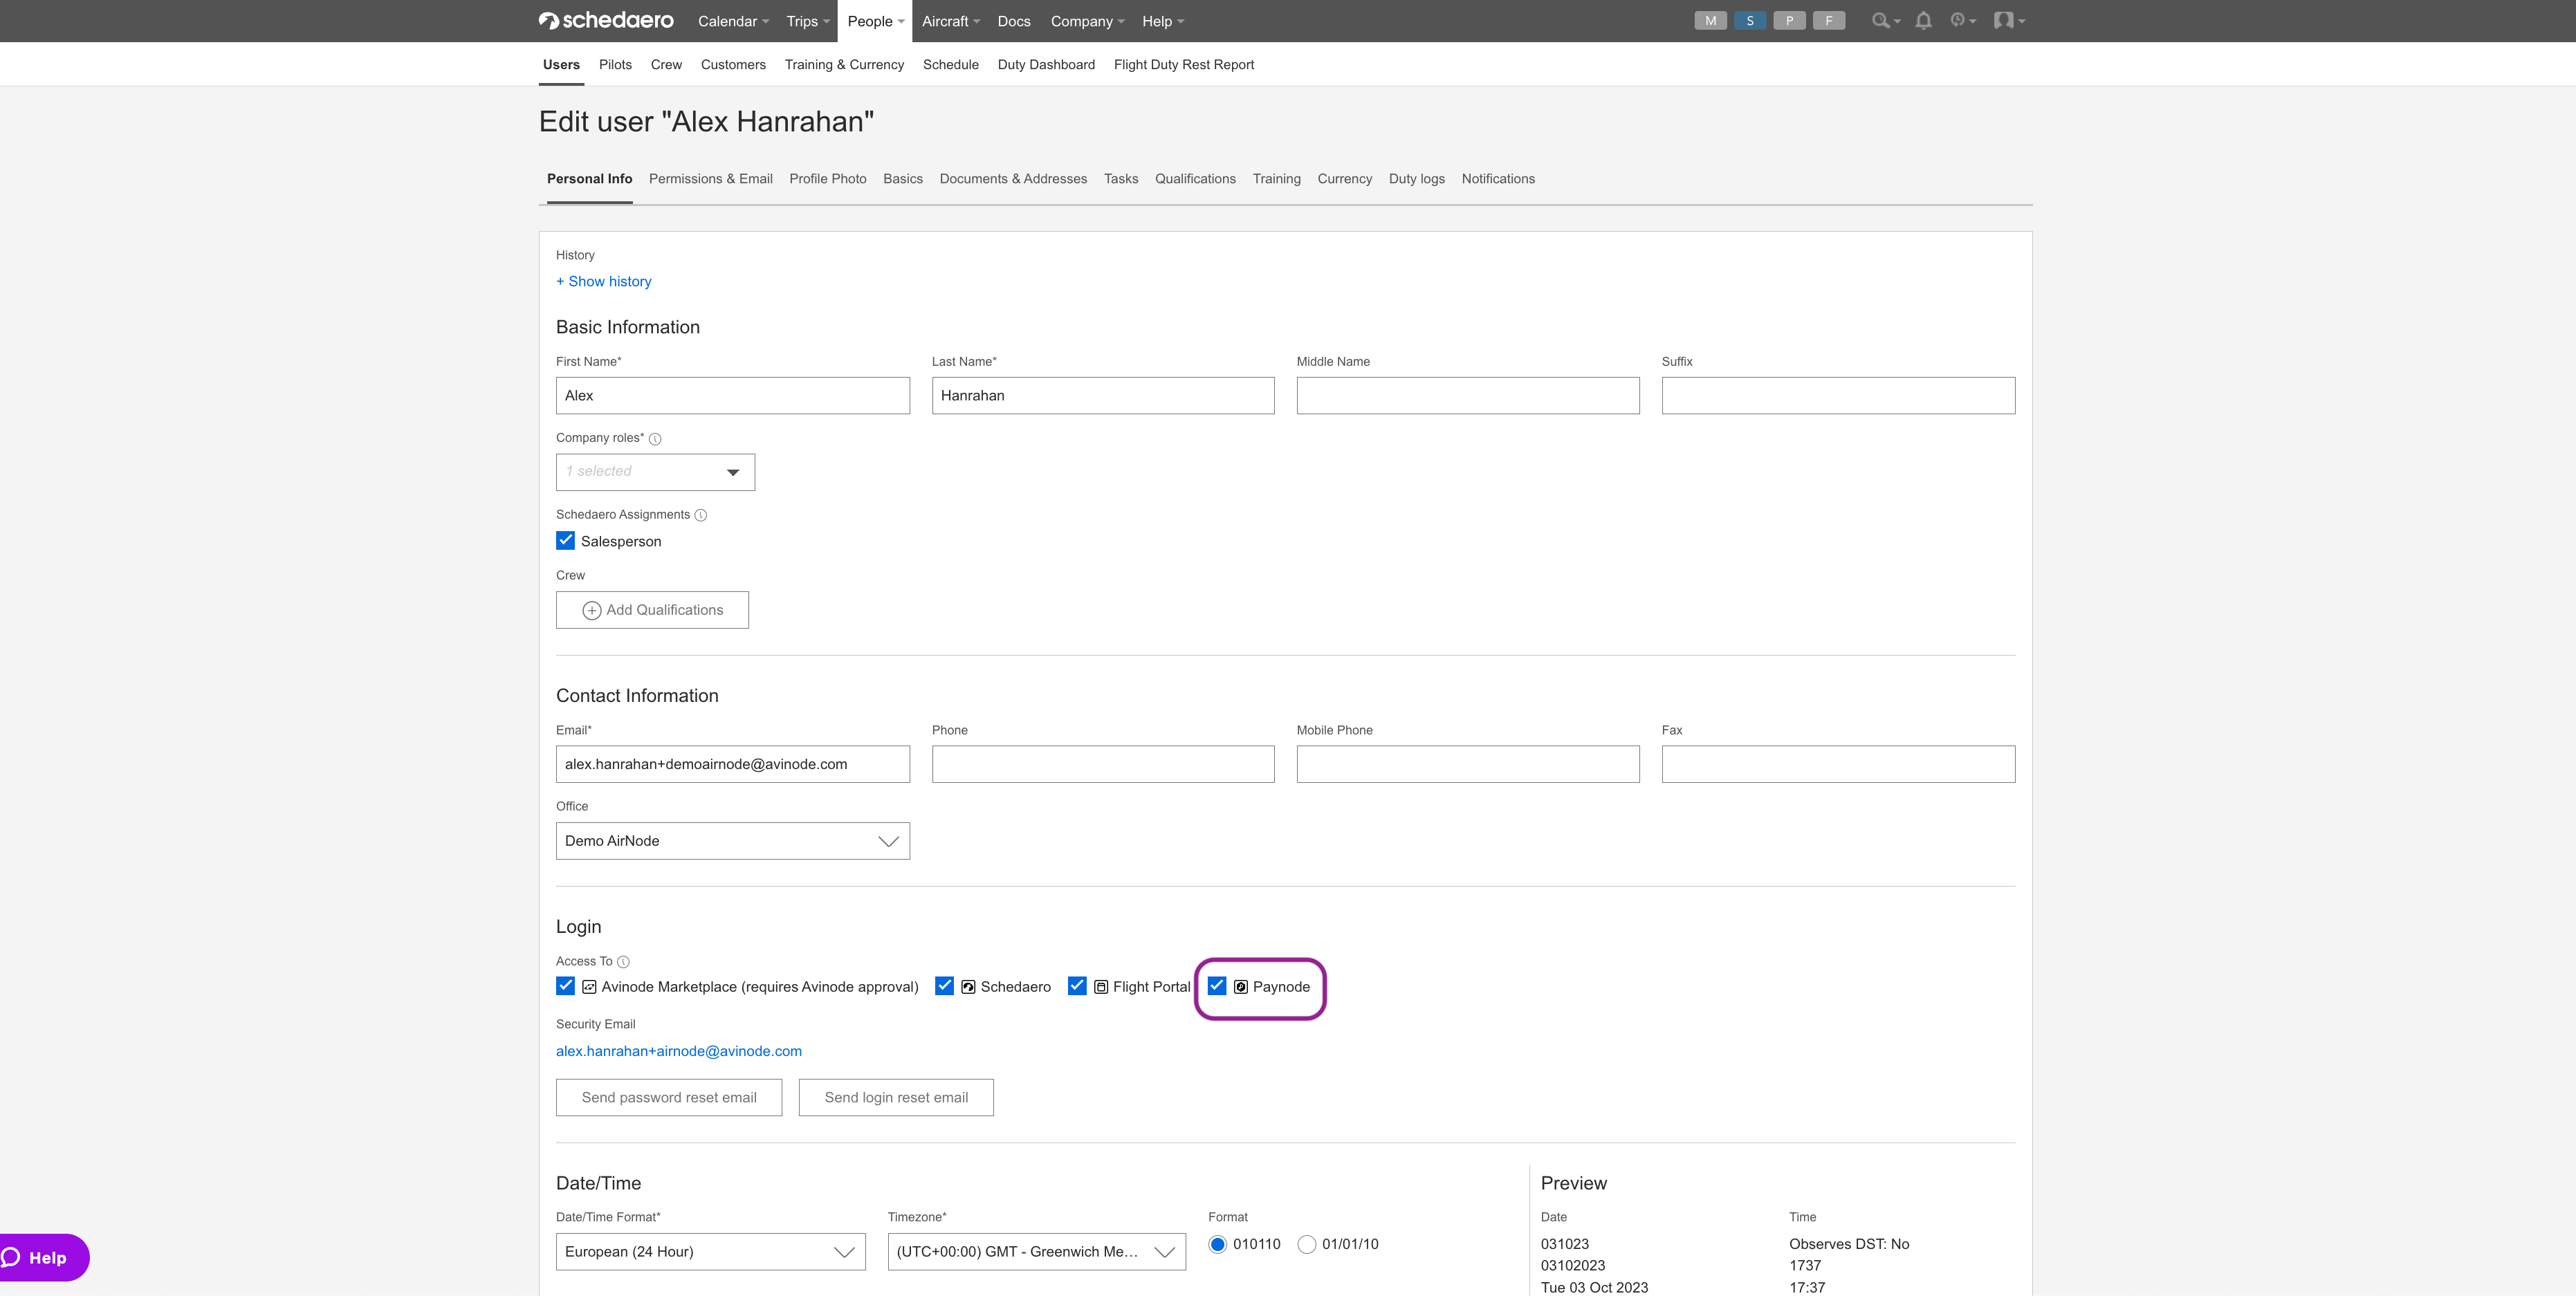Image resolution: width=2576 pixels, height=1296 pixels.
Task: Open the notifications bell
Action: [x=1923, y=21]
